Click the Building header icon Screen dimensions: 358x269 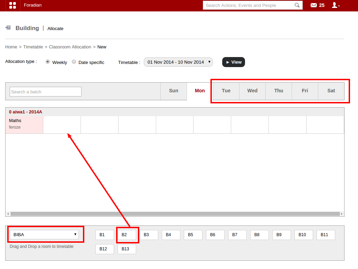[8, 28]
